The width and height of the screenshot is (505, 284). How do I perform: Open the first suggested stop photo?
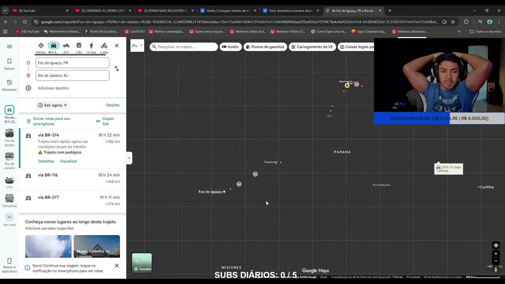coord(49,247)
